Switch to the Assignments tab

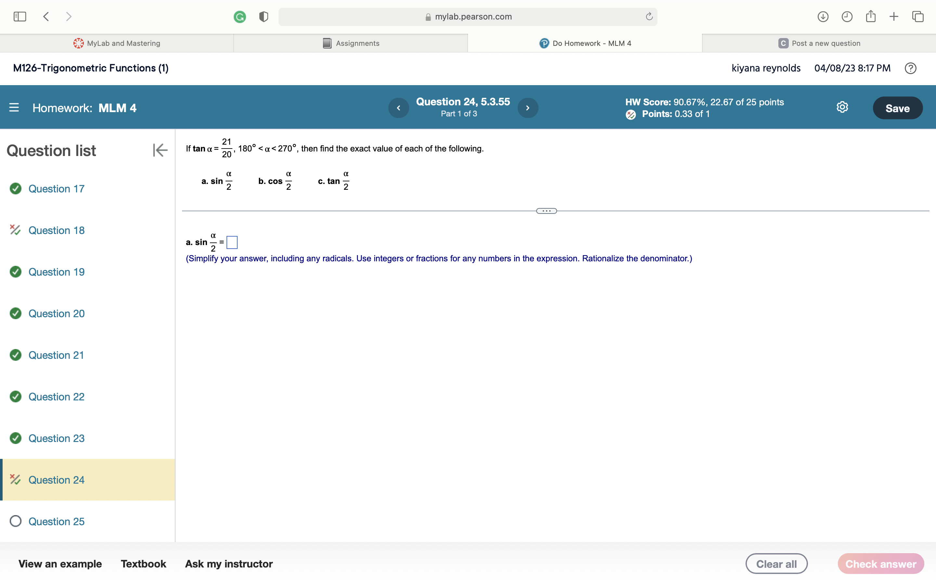[x=351, y=43]
